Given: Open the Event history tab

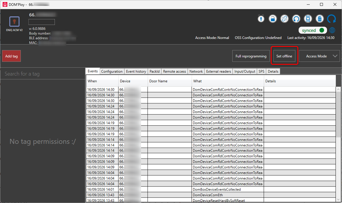Looking at the screenshot, I should 136,71.
